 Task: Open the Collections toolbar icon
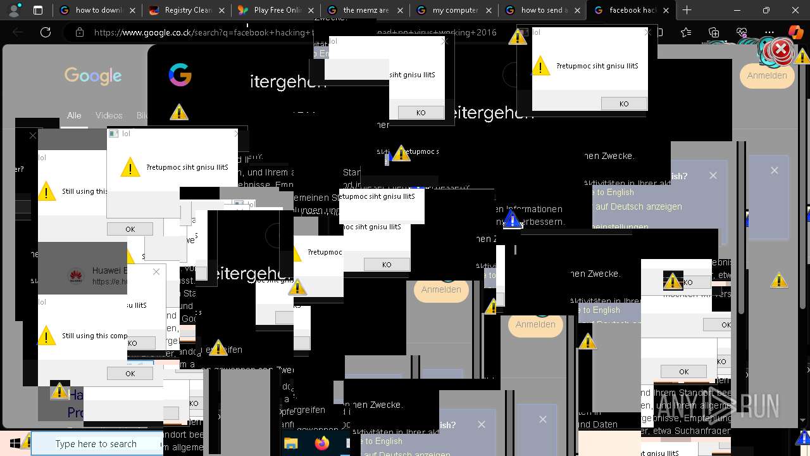(x=714, y=32)
